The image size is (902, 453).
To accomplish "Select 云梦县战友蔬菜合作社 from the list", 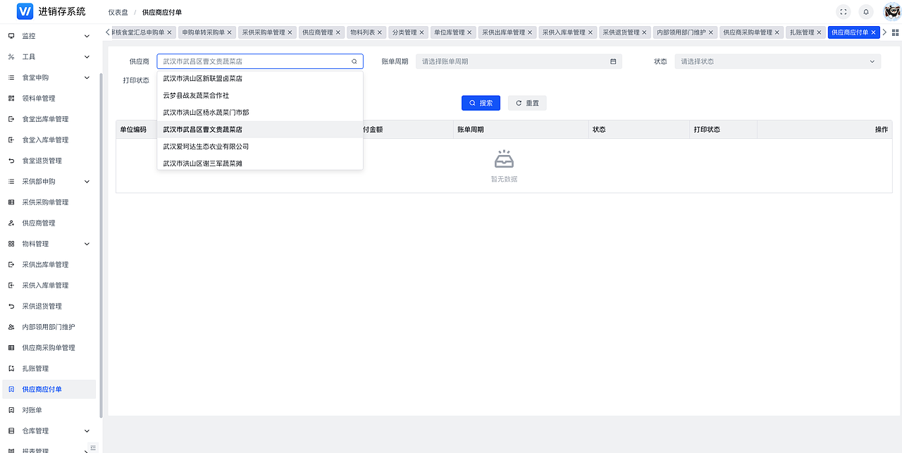I will pos(260,96).
